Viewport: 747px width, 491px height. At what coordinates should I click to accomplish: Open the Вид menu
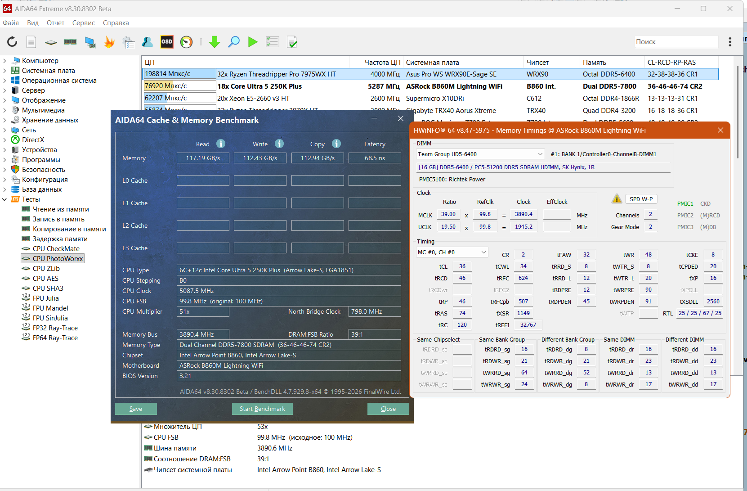(x=33, y=23)
